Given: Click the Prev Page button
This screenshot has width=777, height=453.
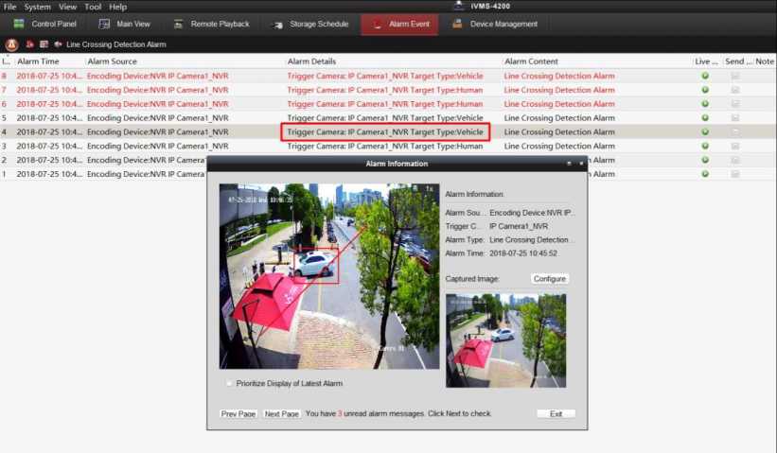Looking at the screenshot, I should click(x=238, y=414).
